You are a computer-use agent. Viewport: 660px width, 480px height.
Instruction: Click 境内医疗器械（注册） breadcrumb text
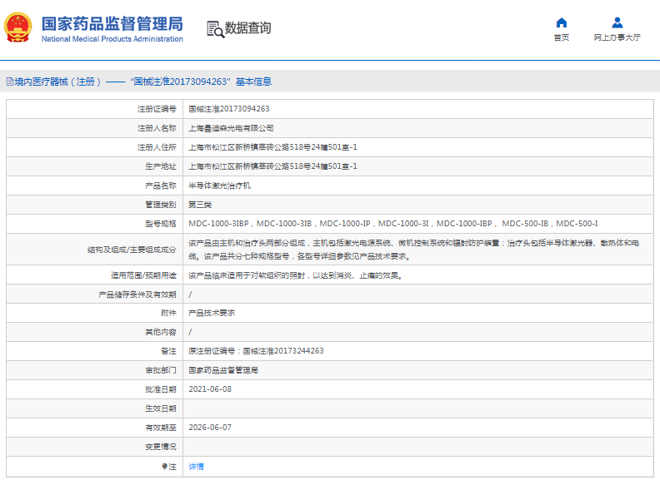[x=57, y=82]
